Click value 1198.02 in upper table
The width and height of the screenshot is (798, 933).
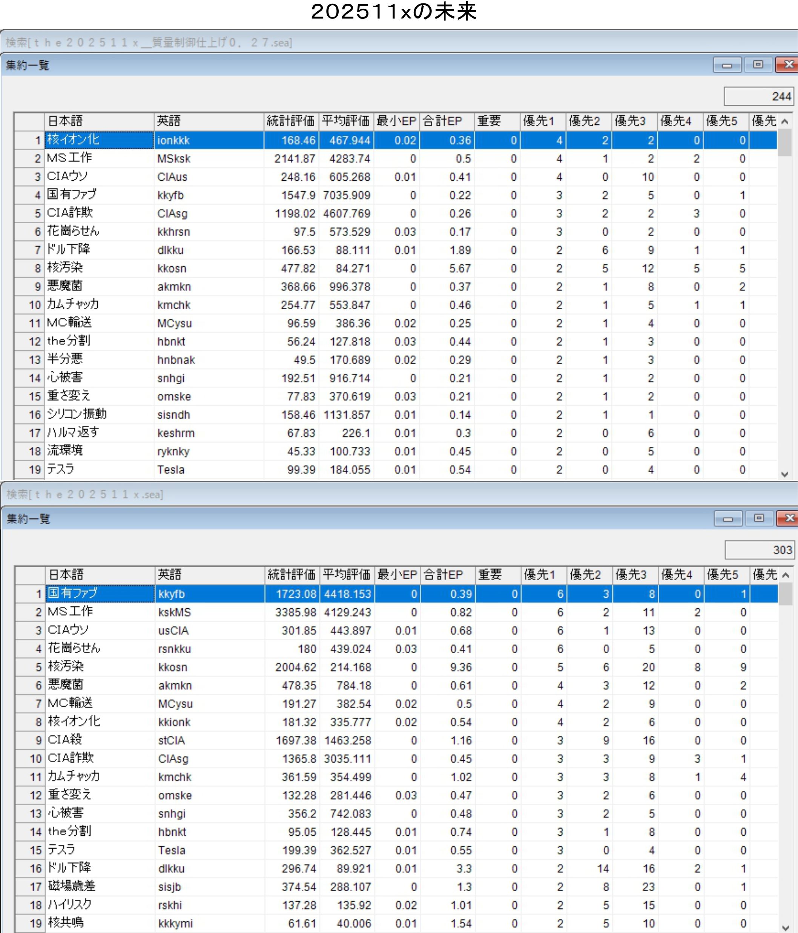point(291,213)
